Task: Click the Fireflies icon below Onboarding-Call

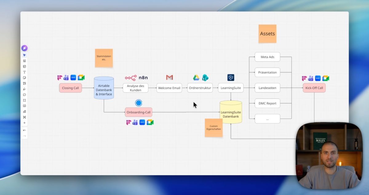Action: [129, 122]
